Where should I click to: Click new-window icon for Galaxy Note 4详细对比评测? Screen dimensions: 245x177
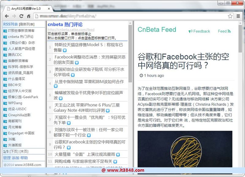(x=108, y=111)
